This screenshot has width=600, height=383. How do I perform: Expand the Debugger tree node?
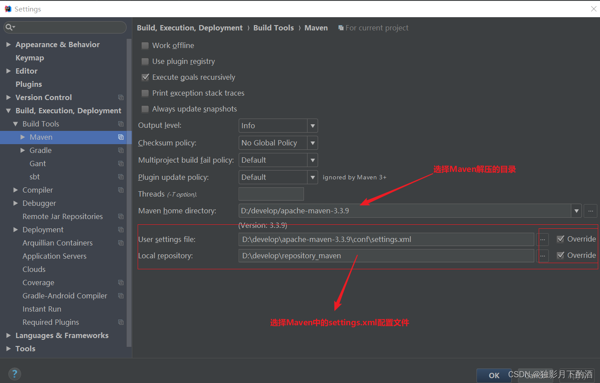(x=15, y=203)
